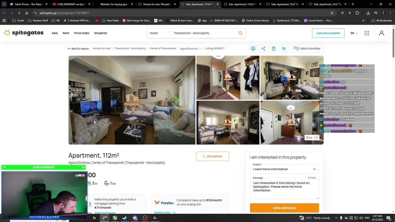This screenshot has height=222, width=395.
Task: Switch to the Sale, Apartment, 31m² tab
Action: (328, 4)
